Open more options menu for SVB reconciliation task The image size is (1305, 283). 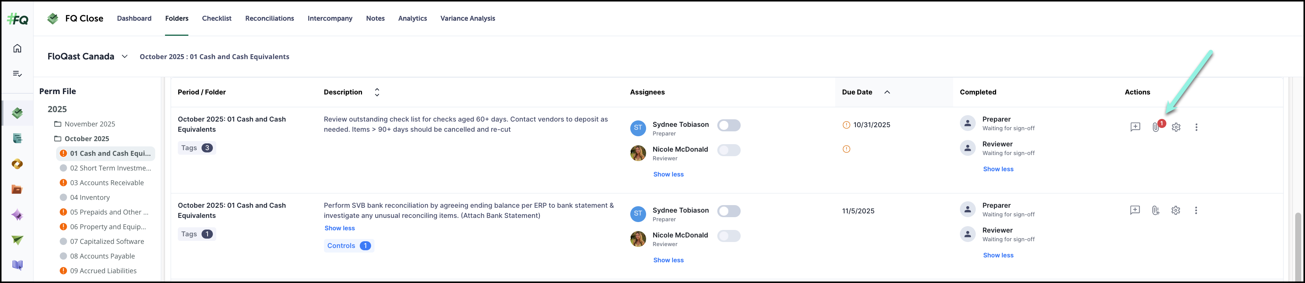click(x=1196, y=211)
